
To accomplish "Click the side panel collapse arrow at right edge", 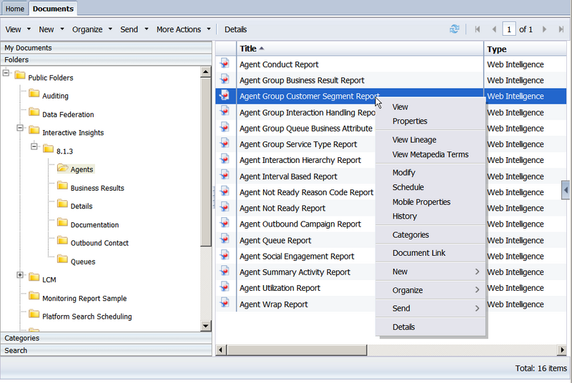I will [x=566, y=189].
